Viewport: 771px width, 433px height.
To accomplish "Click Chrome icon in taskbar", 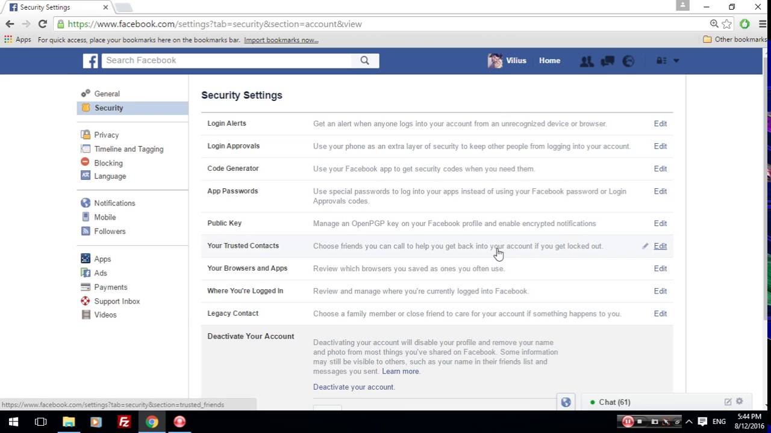I will [x=152, y=422].
